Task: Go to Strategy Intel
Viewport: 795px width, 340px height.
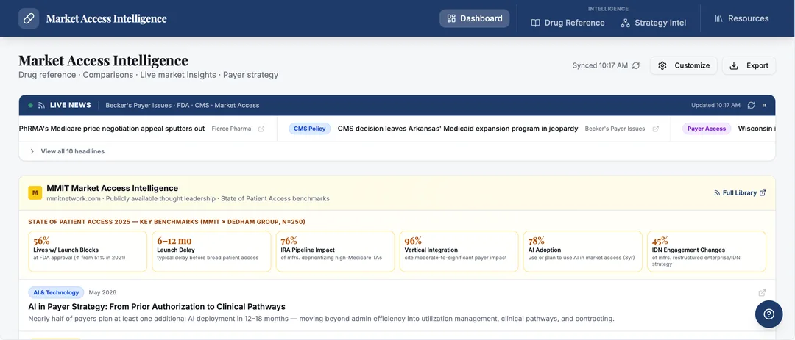Action: [x=654, y=23]
